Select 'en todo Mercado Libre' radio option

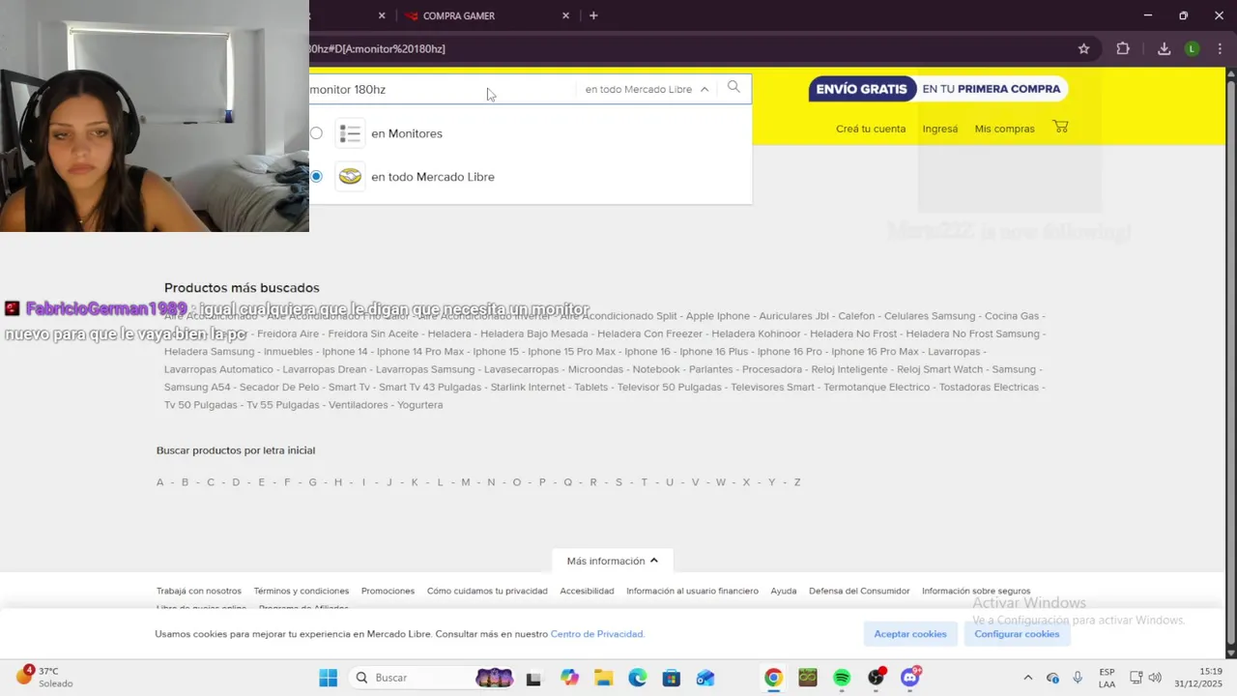coord(316,177)
